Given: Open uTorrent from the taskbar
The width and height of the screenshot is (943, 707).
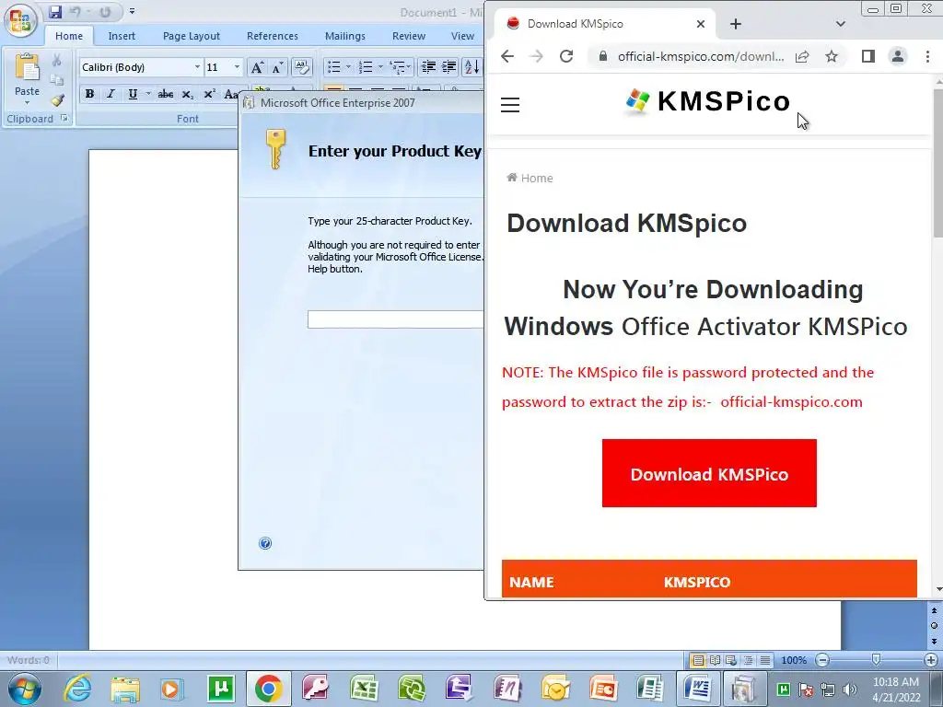Looking at the screenshot, I should point(221,689).
